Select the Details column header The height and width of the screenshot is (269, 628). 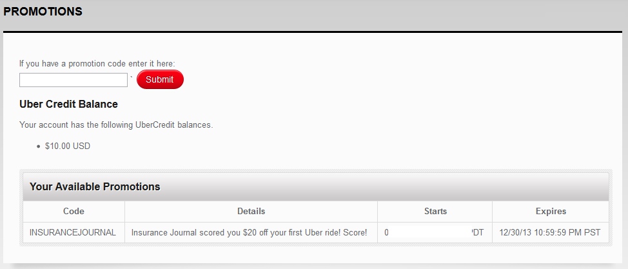click(251, 211)
